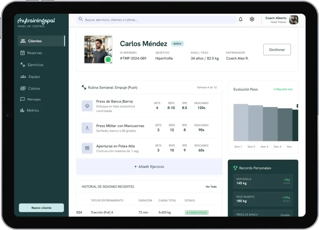
Task: Click the Press Militar con Mancuernas title
Action: (x=120, y=126)
